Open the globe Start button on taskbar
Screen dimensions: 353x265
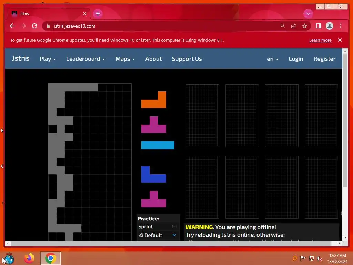tap(9, 258)
